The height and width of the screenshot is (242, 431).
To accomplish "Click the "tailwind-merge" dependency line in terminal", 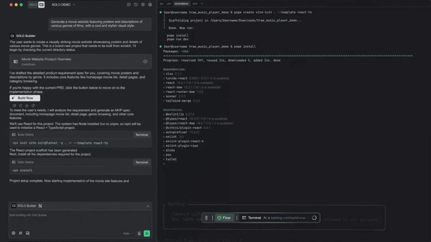I will (x=182, y=101).
